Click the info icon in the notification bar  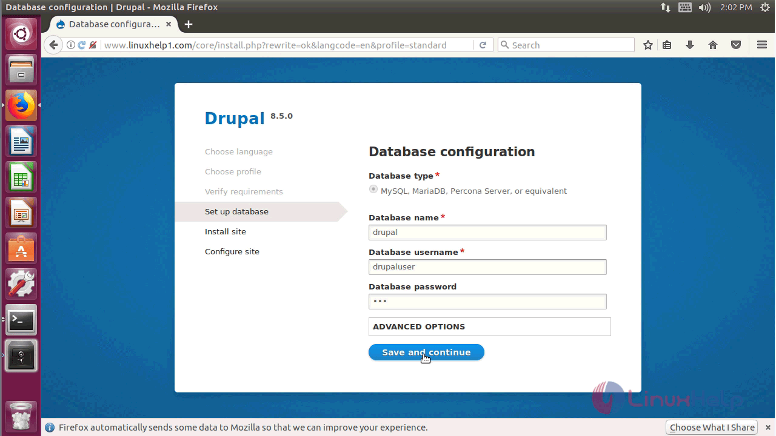[x=50, y=428]
